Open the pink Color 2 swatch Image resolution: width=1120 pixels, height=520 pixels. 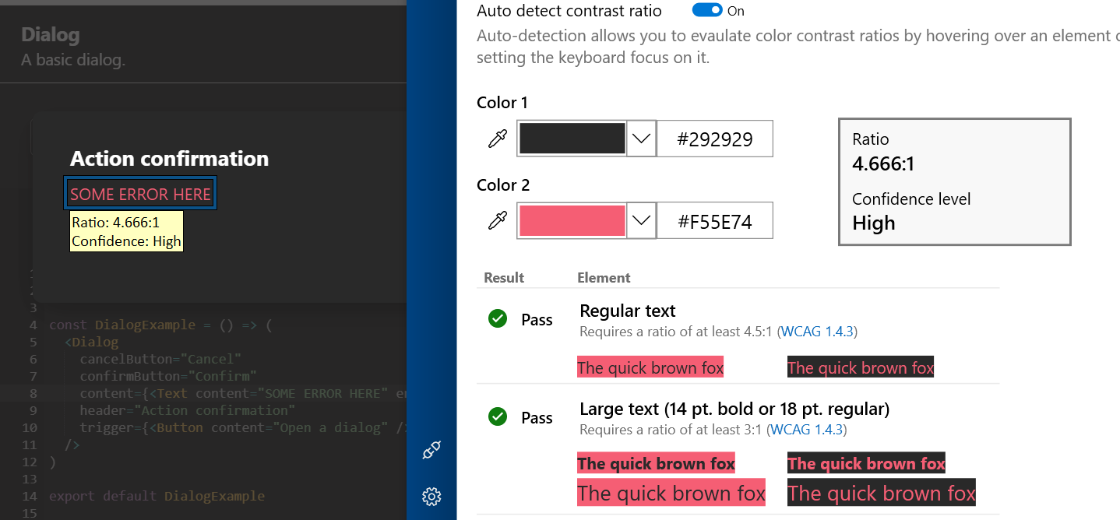(x=572, y=220)
